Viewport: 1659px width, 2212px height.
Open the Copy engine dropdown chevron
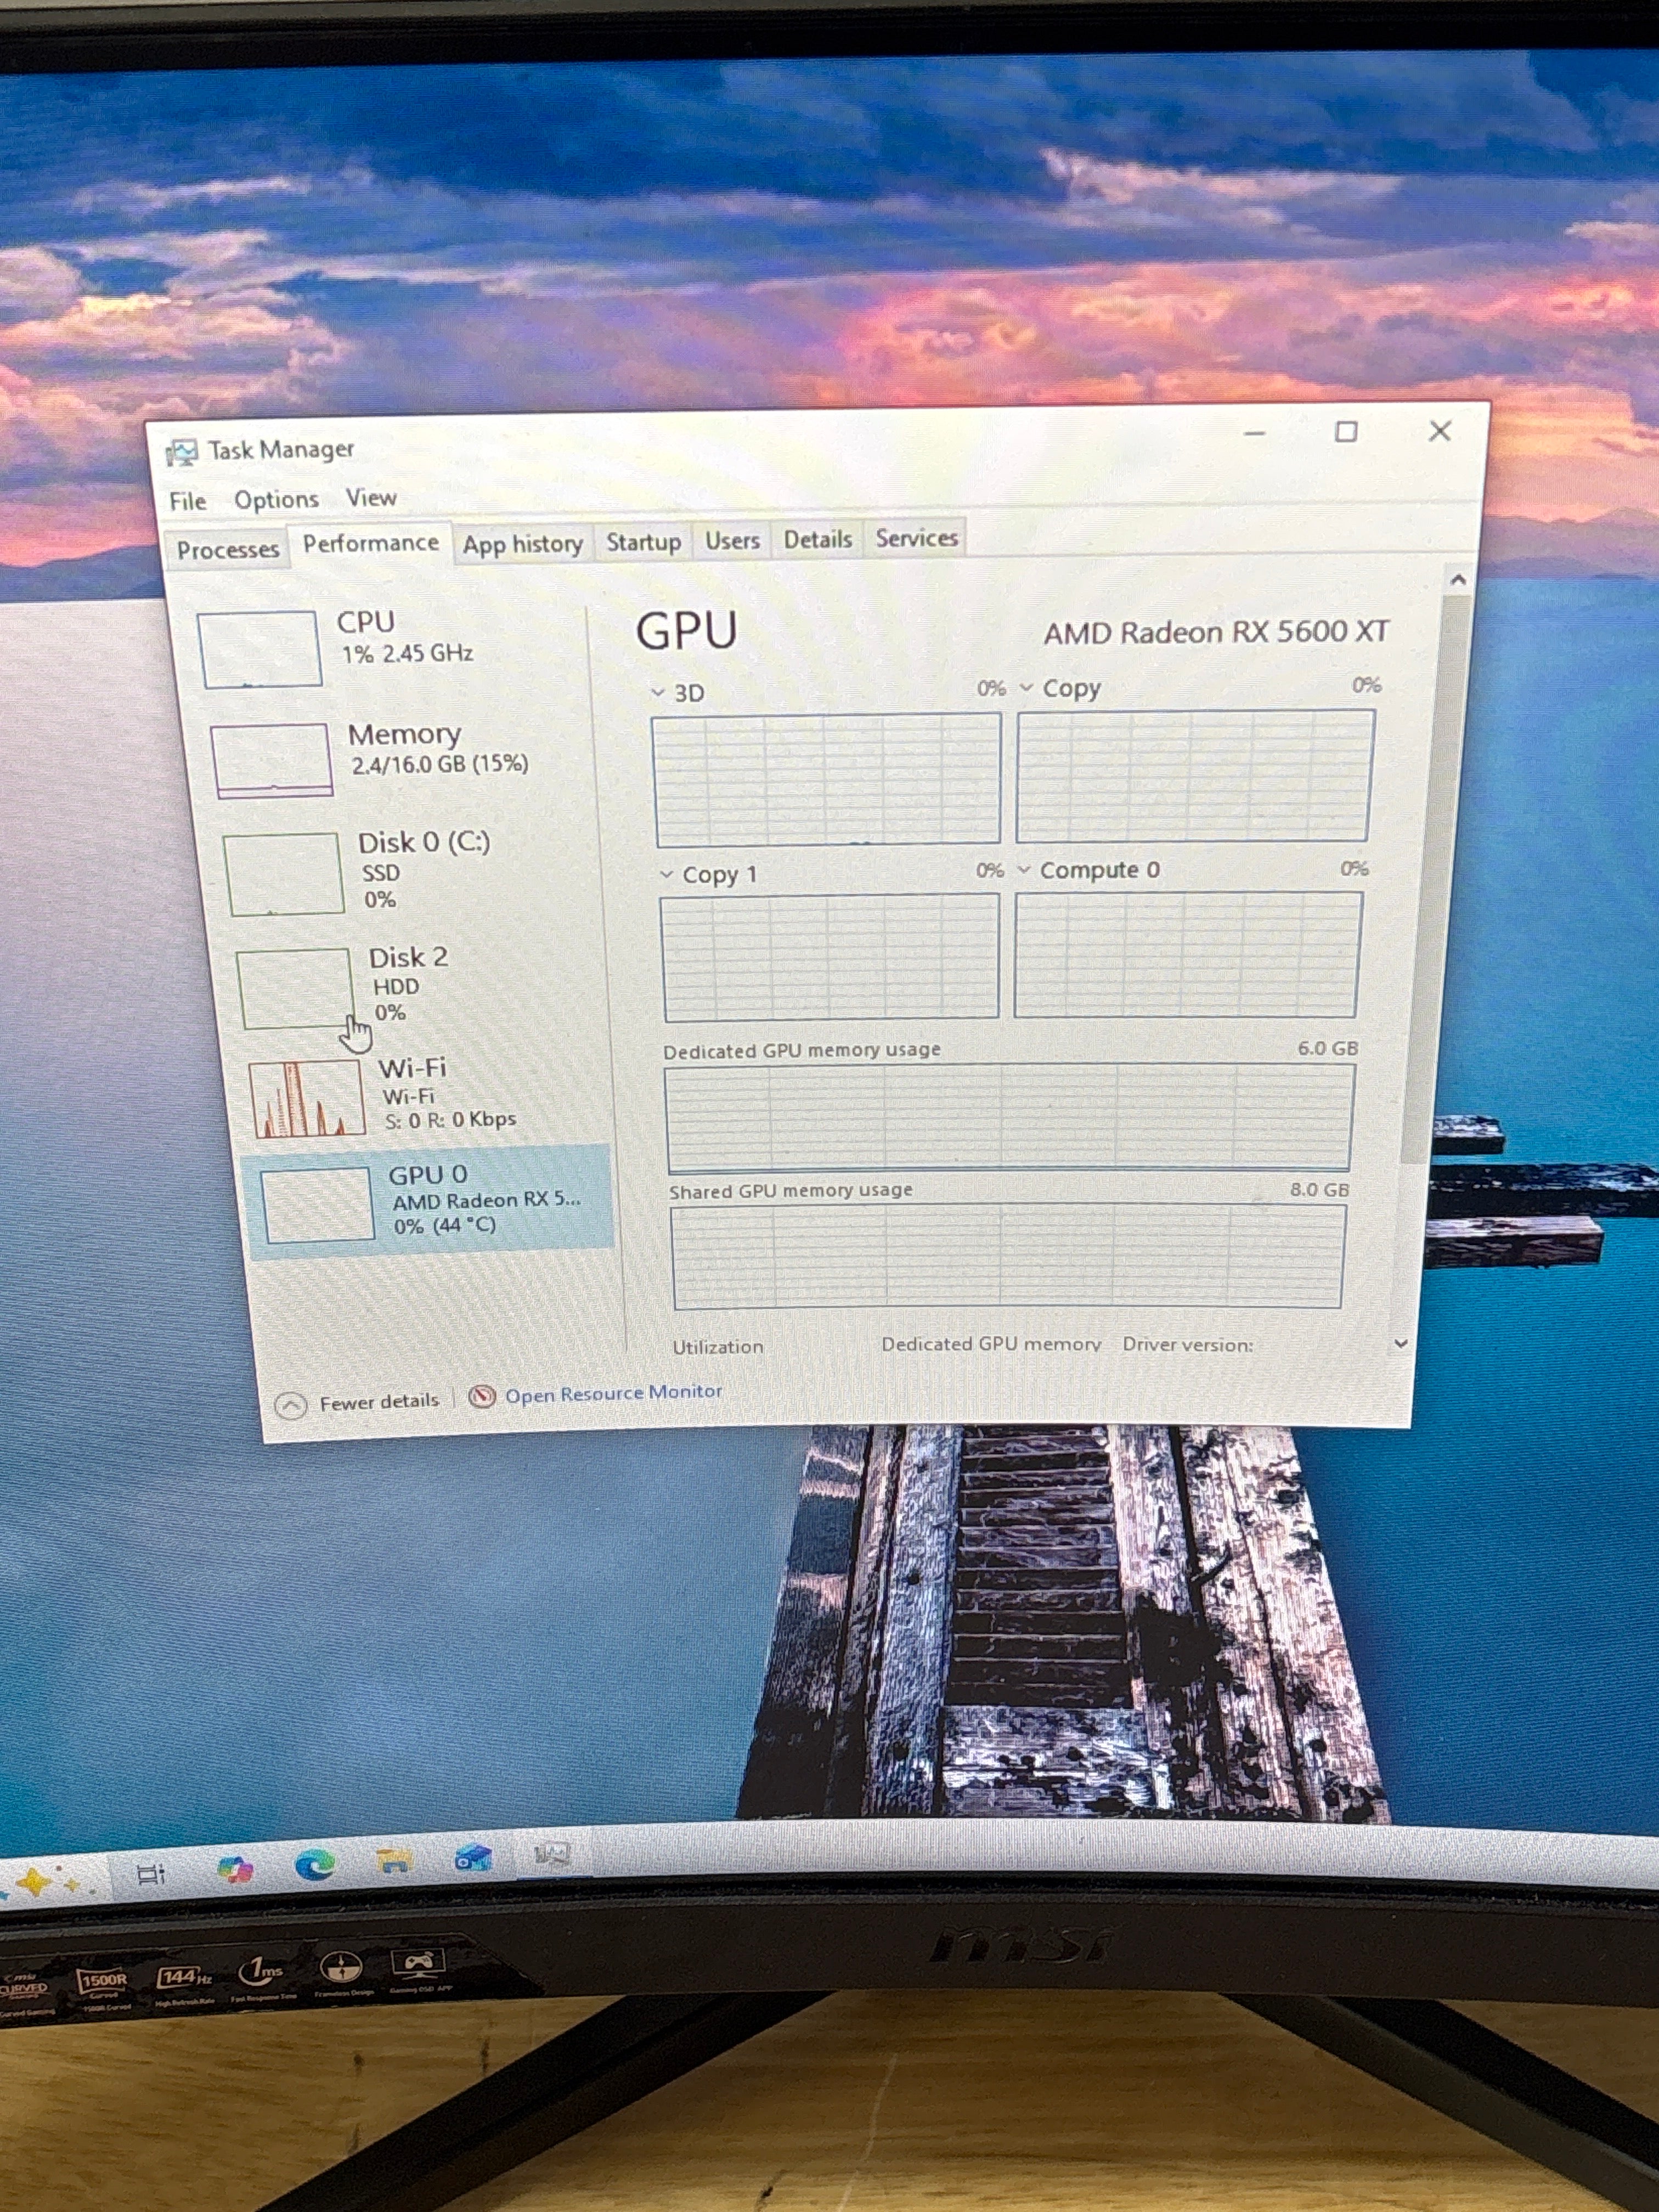(x=1026, y=688)
